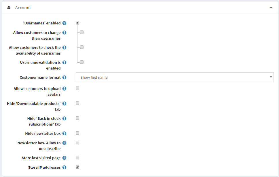Click help icon next to Store IP addresses
The height and width of the screenshot is (177, 279).
64,168
